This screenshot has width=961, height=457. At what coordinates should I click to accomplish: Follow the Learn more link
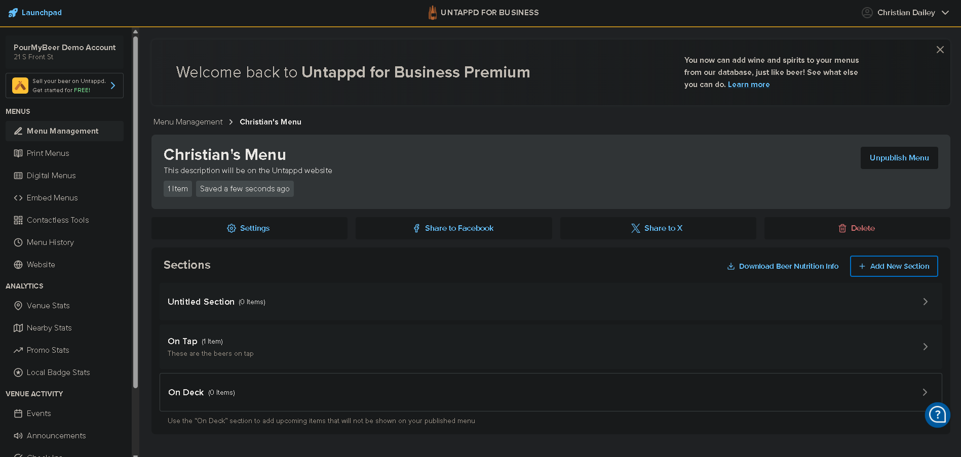click(x=748, y=85)
